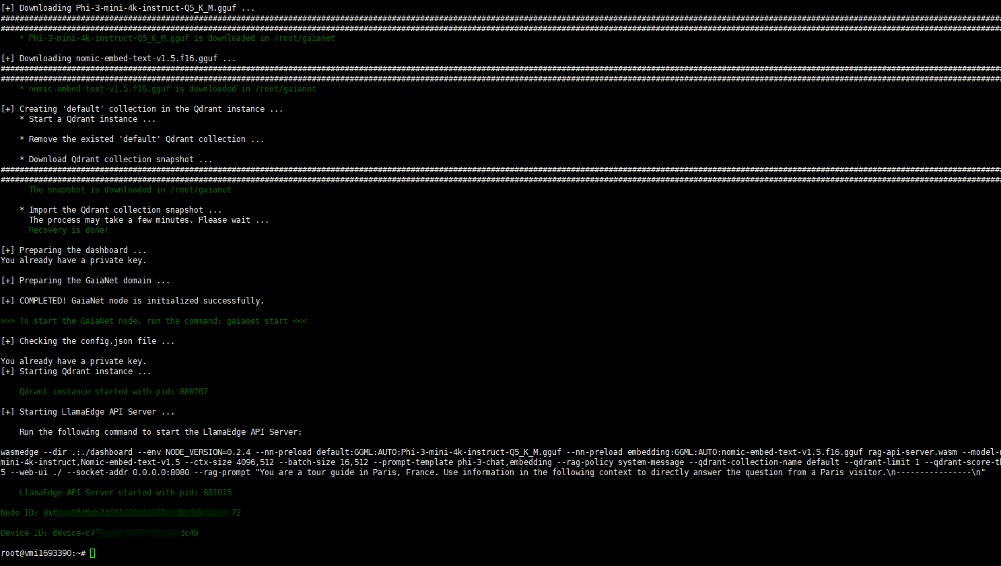Viewport: 1001px width, 566px height.
Task: Click 'The snapshot is downloaded in /root/gaianet' line
Action: click(x=130, y=190)
